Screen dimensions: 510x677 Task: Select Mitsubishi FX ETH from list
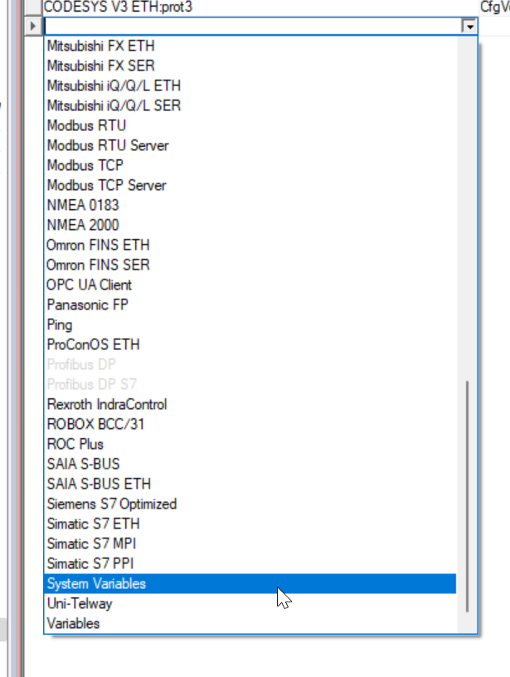250,46
